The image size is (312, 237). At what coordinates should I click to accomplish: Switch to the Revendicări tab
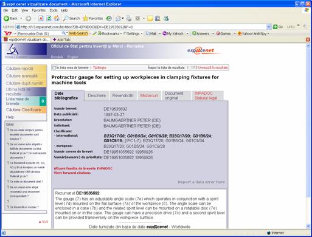pyautogui.click(x=123, y=95)
